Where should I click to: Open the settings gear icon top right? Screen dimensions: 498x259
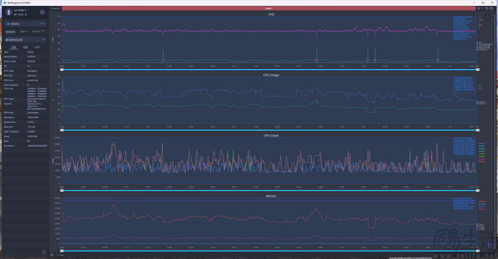pos(478,9)
